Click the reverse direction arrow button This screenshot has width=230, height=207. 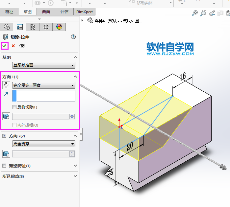click(x=6, y=85)
